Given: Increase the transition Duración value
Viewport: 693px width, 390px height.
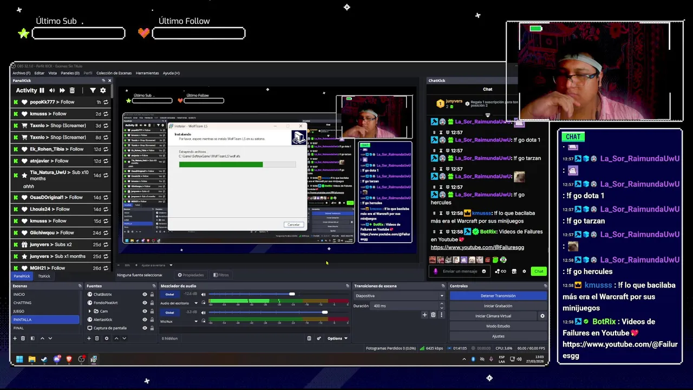Looking at the screenshot, I should (441, 304).
